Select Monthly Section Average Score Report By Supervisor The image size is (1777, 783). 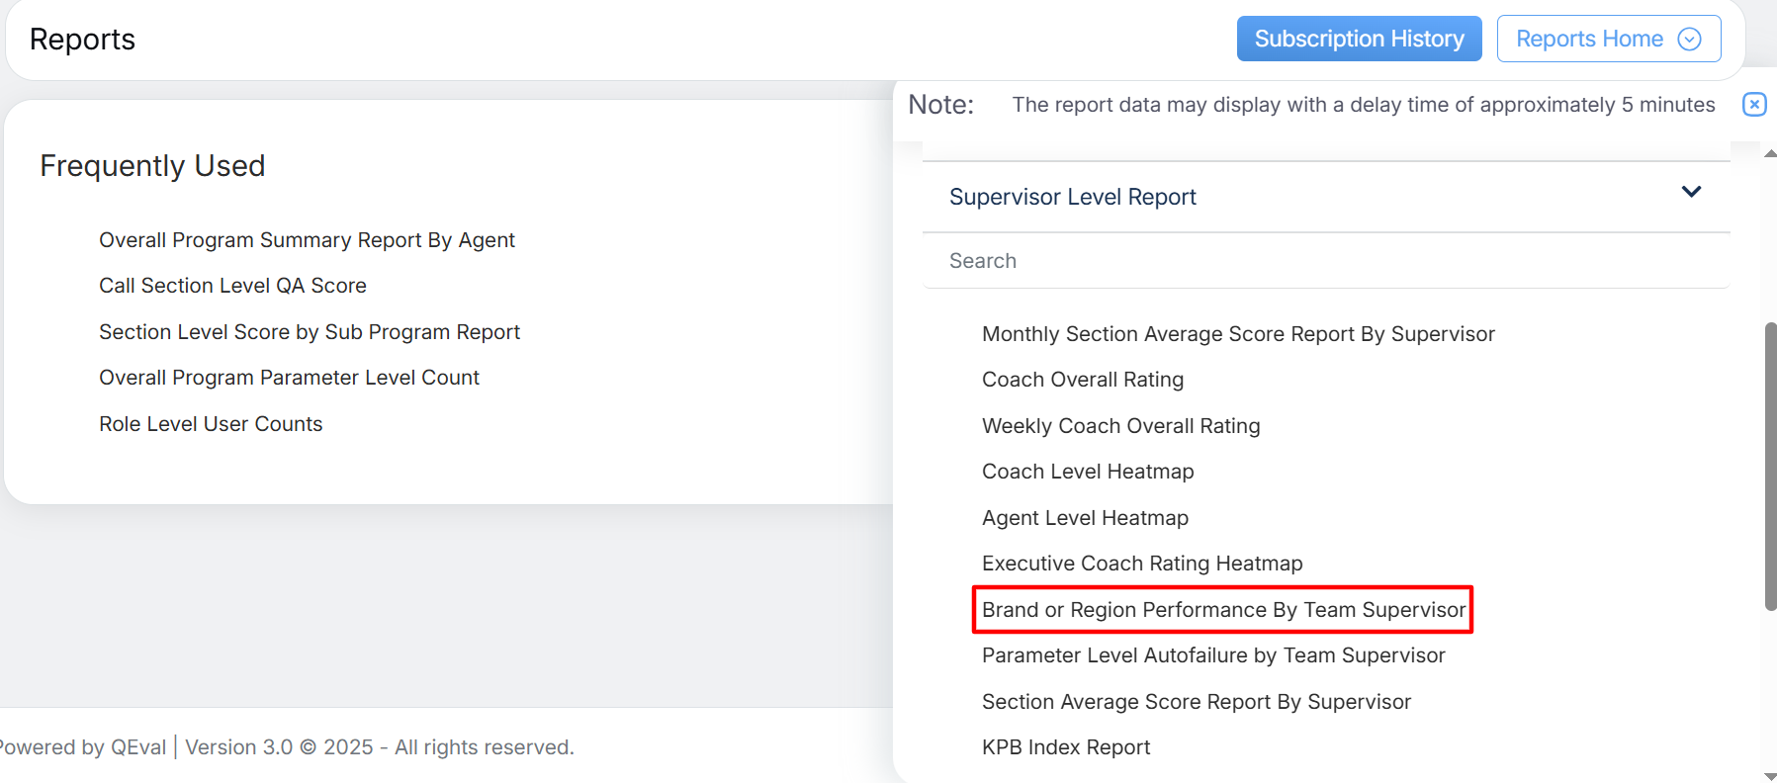pyautogui.click(x=1237, y=334)
